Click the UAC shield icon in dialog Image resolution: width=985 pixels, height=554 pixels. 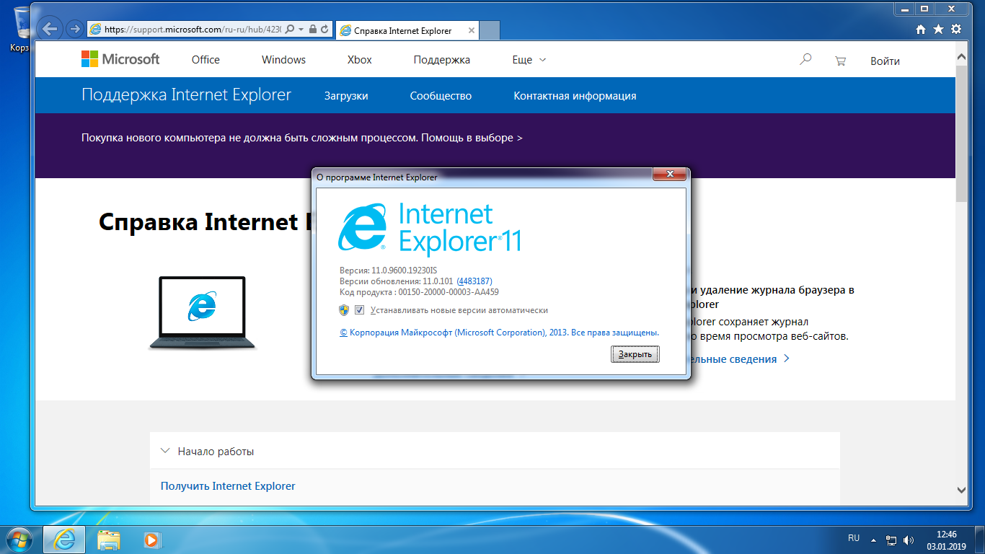[x=344, y=310]
